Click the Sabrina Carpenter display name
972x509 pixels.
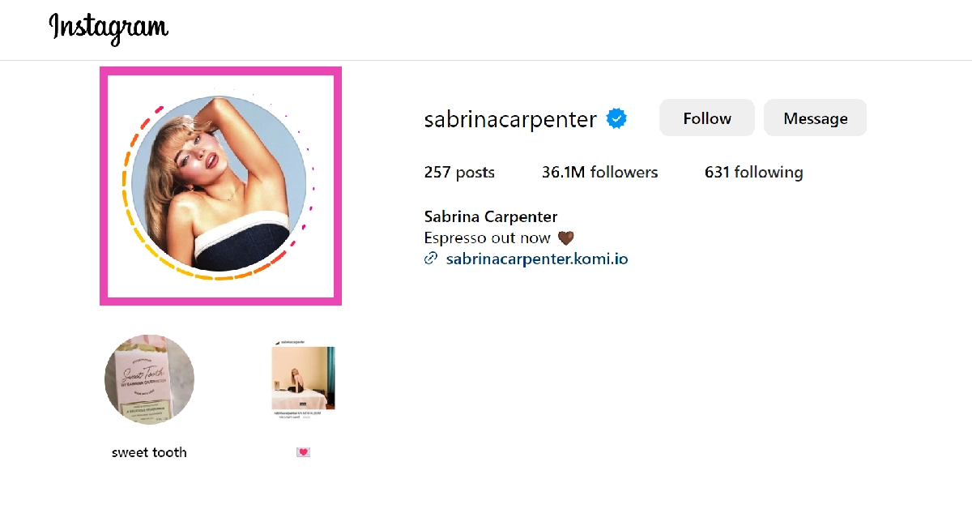[x=491, y=217]
